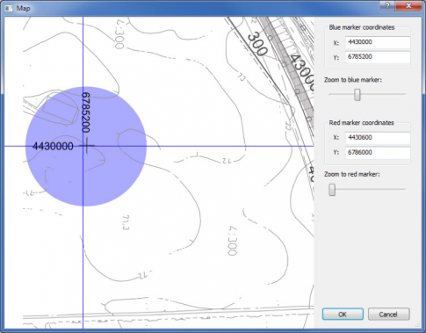Confirm with the OK button
Viewport: 426px width, 333px height.
pos(343,315)
